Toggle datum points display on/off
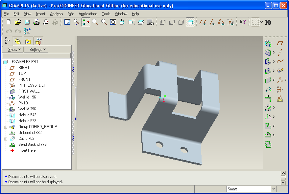The width and height of the screenshot is (289, 194). coord(221,22)
